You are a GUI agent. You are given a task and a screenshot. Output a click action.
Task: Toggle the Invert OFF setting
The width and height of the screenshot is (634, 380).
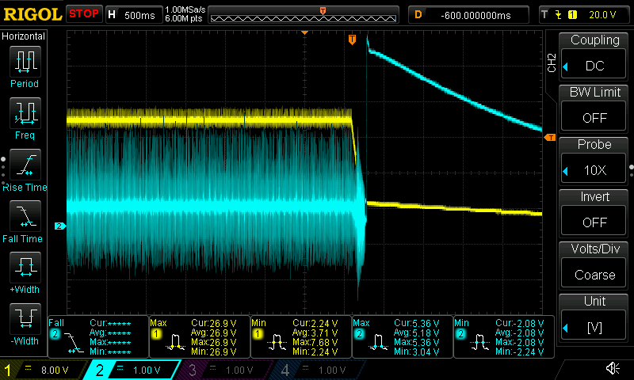coord(593,222)
